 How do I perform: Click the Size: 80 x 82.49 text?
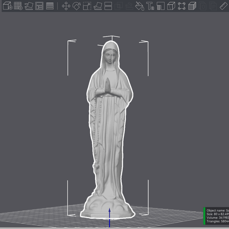tap(218, 214)
